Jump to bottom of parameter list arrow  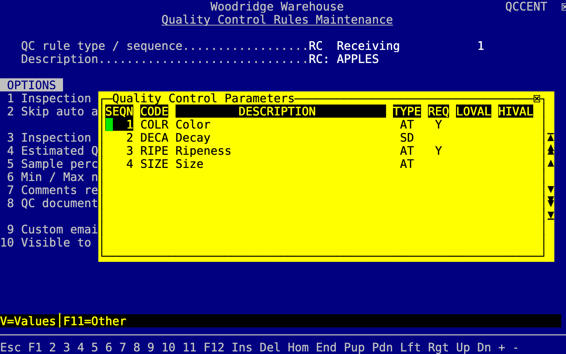click(x=551, y=216)
